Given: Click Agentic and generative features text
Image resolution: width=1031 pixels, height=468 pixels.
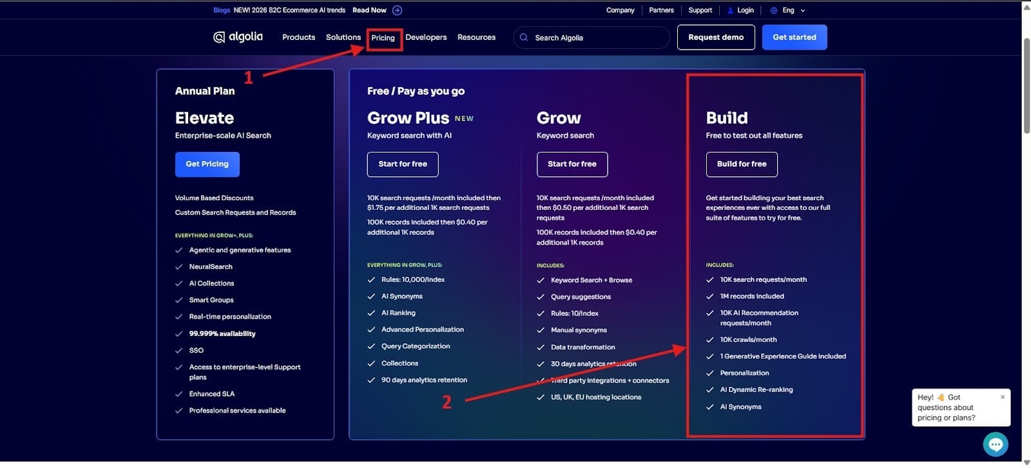Looking at the screenshot, I should pos(240,250).
